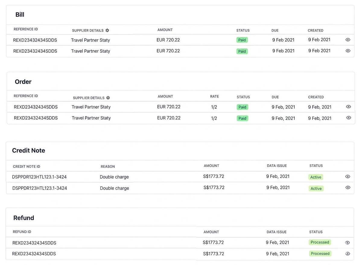View second Credit Note via eye icon
Viewport: 362px width, 265px height.
click(348, 188)
